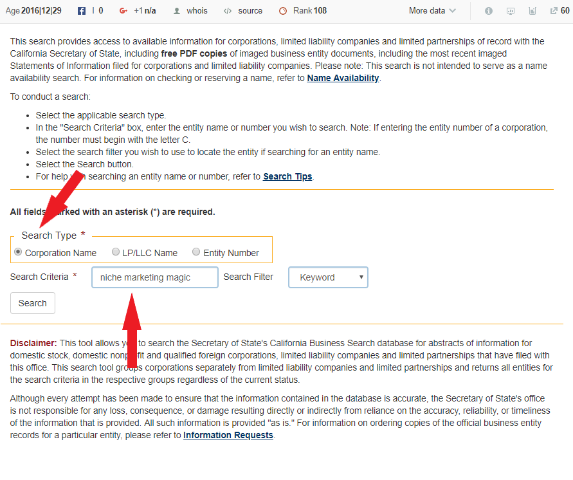Open the Keyword search filter dropdown
The width and height of the screenshot is (573, 480).
coord(328,277)
